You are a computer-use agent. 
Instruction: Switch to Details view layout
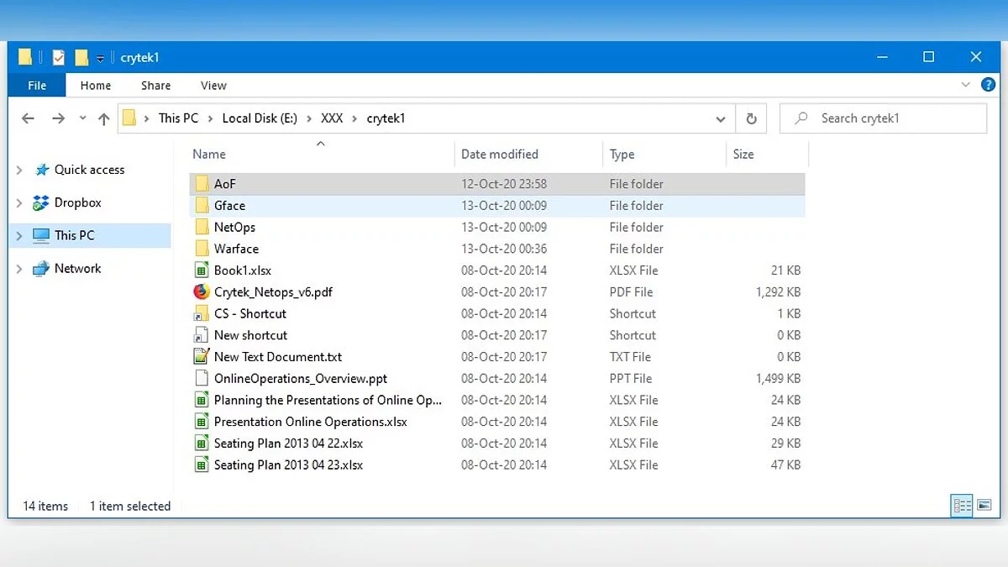point(962,505)
